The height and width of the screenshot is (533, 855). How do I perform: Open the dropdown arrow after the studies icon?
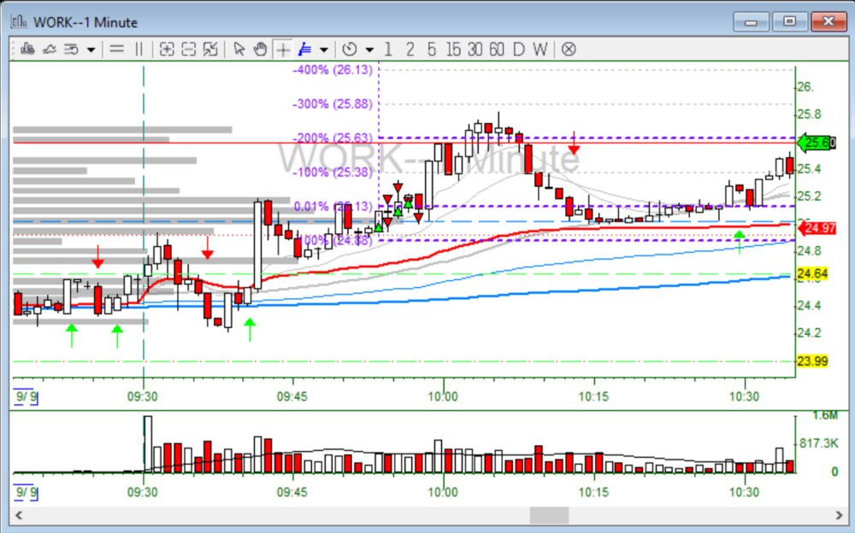point(91,50)
